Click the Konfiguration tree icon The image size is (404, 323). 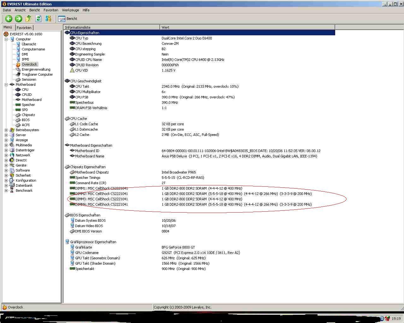12,180
